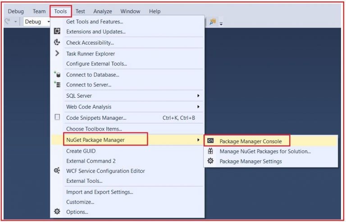Screen dimensions: 346x222
Task: Click the Package Manager Console icon
Action: point(210,140)
